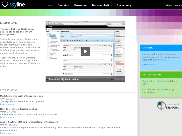This screenshot has width=182, height=136.
Task: Read more on Updated demo news
Action: pos(7,104)
